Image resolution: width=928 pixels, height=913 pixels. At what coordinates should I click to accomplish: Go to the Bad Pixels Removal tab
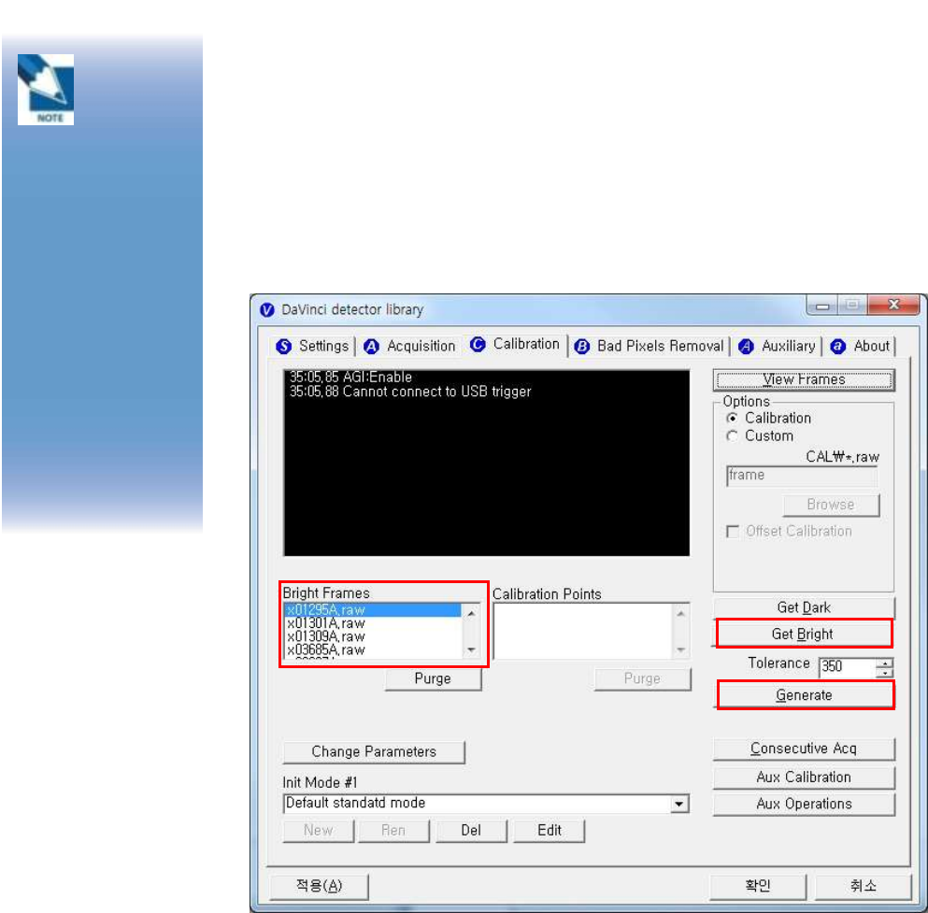tap(650, 346)
